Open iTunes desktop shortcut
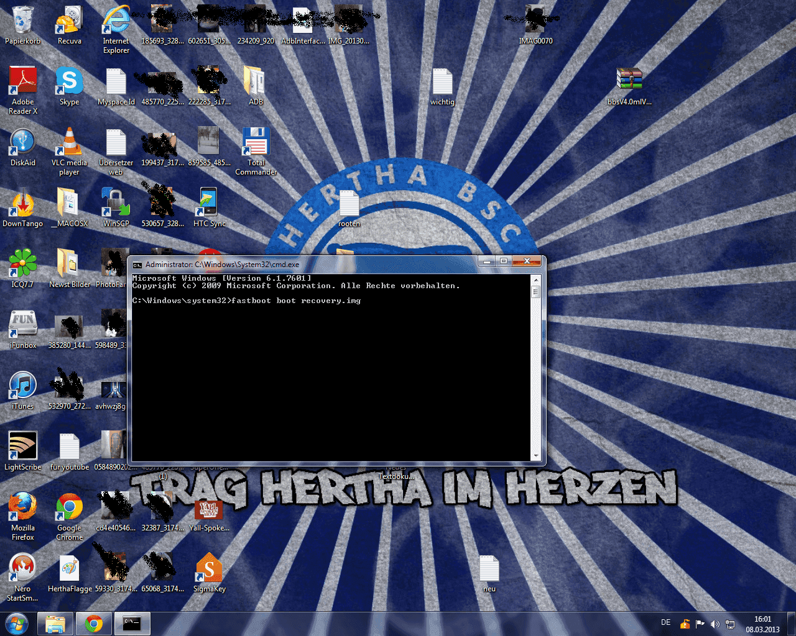 [x=23, y=391]
